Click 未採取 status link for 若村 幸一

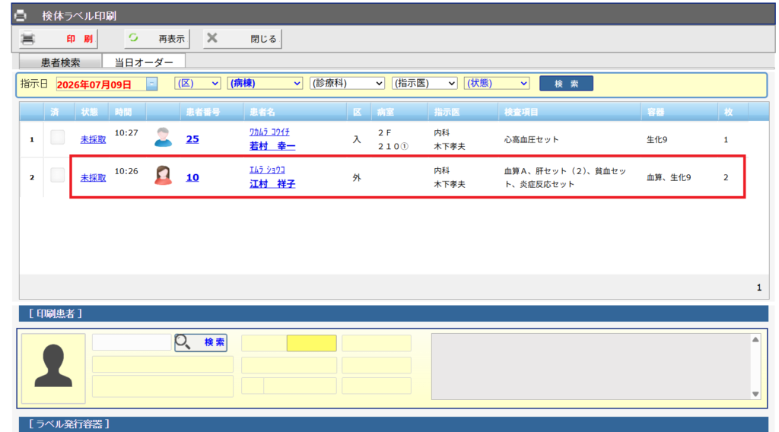pos(93,139)
